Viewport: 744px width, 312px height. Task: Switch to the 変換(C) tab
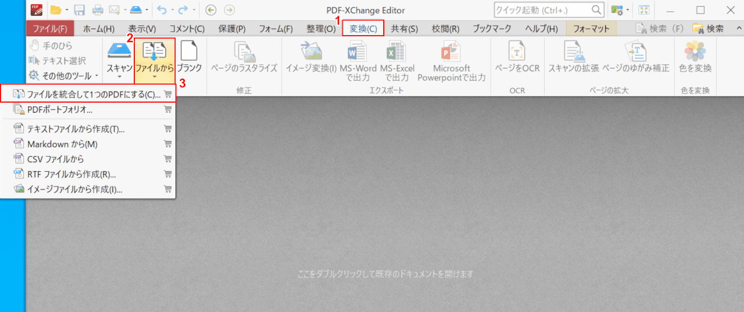363,29
